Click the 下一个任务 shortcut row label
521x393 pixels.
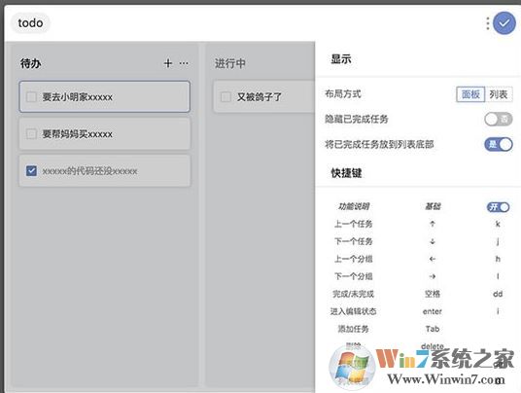353,241
